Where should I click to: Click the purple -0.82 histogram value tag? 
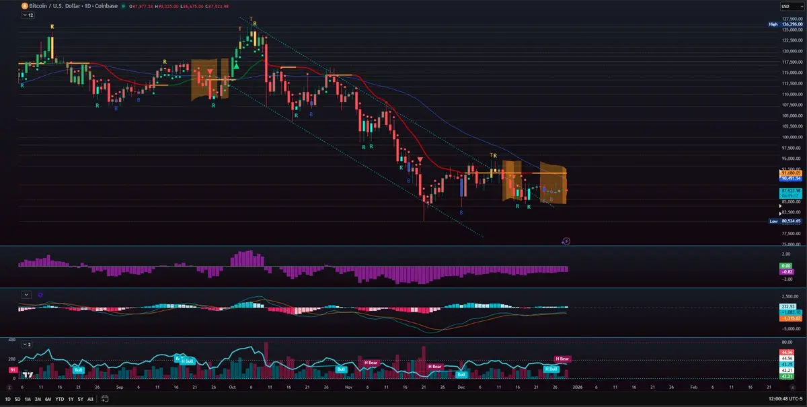click(787, 271)
